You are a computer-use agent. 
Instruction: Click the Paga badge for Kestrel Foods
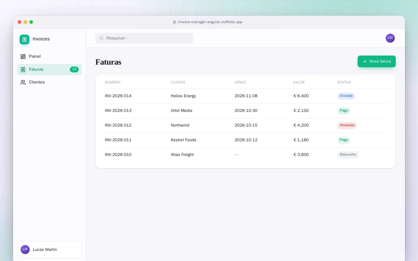344,140
